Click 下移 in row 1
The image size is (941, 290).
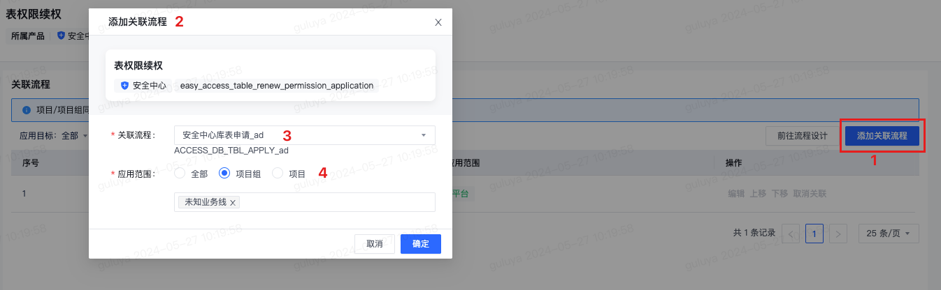(780, 194)
